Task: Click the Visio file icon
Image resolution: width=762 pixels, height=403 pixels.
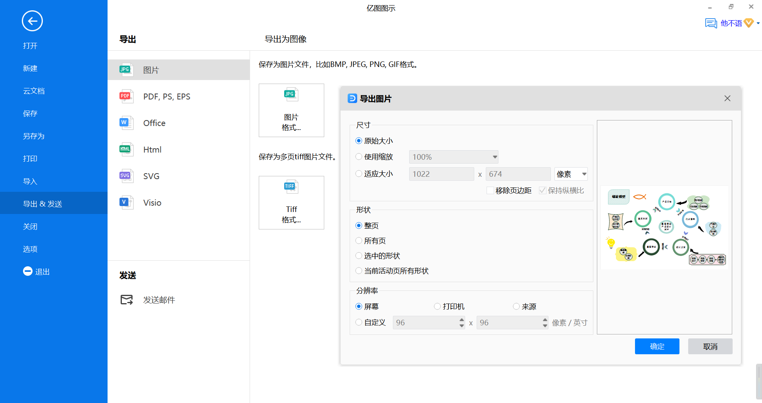Action: coord(126,202)
